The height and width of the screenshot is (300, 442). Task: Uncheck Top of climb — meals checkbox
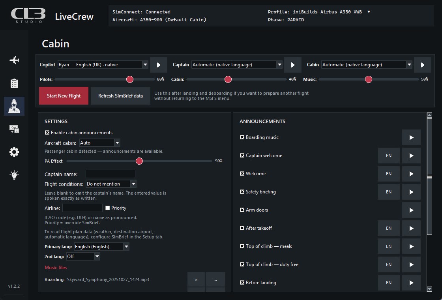[x=242, y=246]
